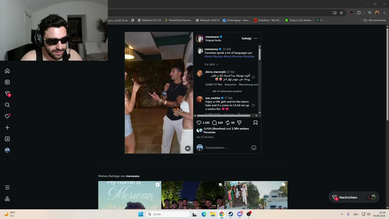Screen dimensions: 389x219
Task: Open the Alle Lesezeichen bookmarks folder
Action: coord(375,20)
